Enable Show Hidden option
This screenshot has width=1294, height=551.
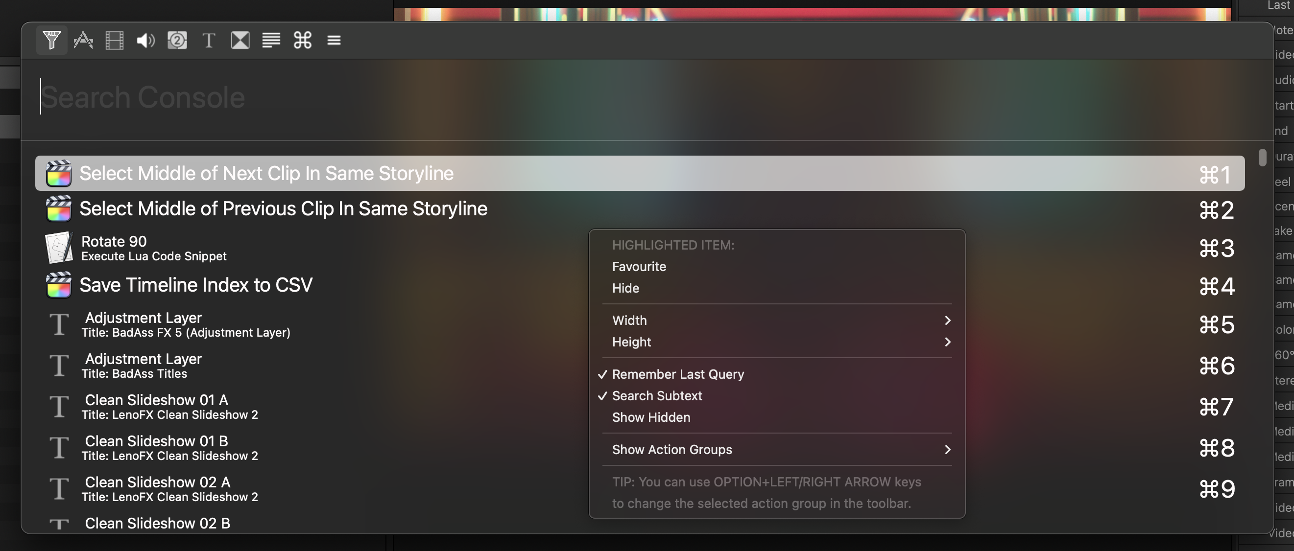click(650, 417)
